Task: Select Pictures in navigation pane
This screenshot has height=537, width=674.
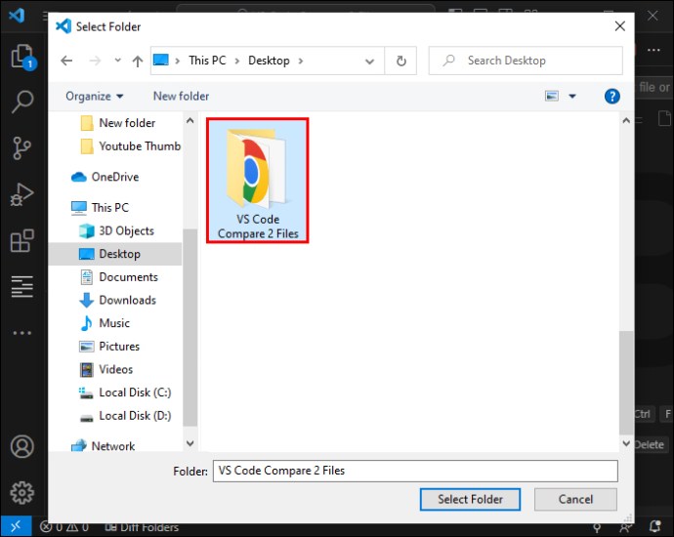Action: click(x=109, y=347)
